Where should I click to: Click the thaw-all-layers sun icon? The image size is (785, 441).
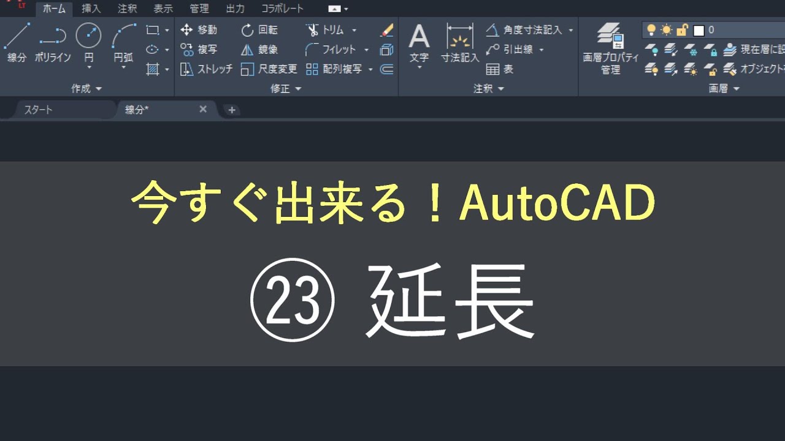tap(691, 69)
